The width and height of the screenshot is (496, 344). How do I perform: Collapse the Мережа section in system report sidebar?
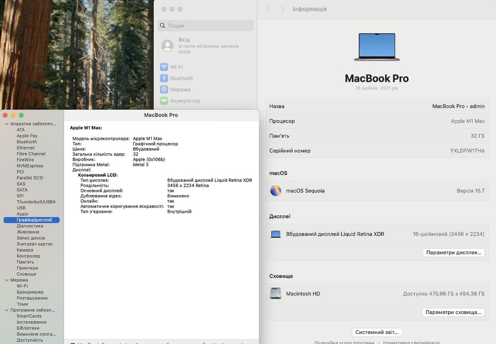[x=6, y=280]
